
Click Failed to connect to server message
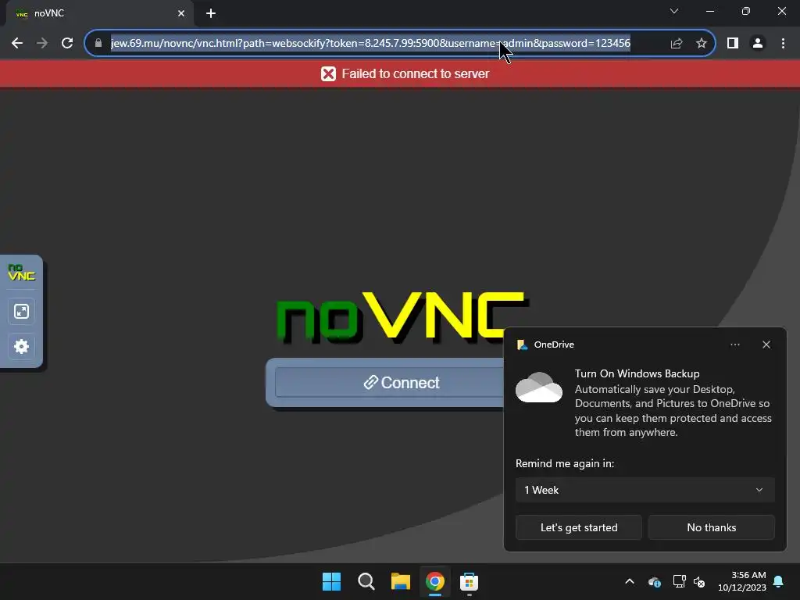click(x=416, y=74)
